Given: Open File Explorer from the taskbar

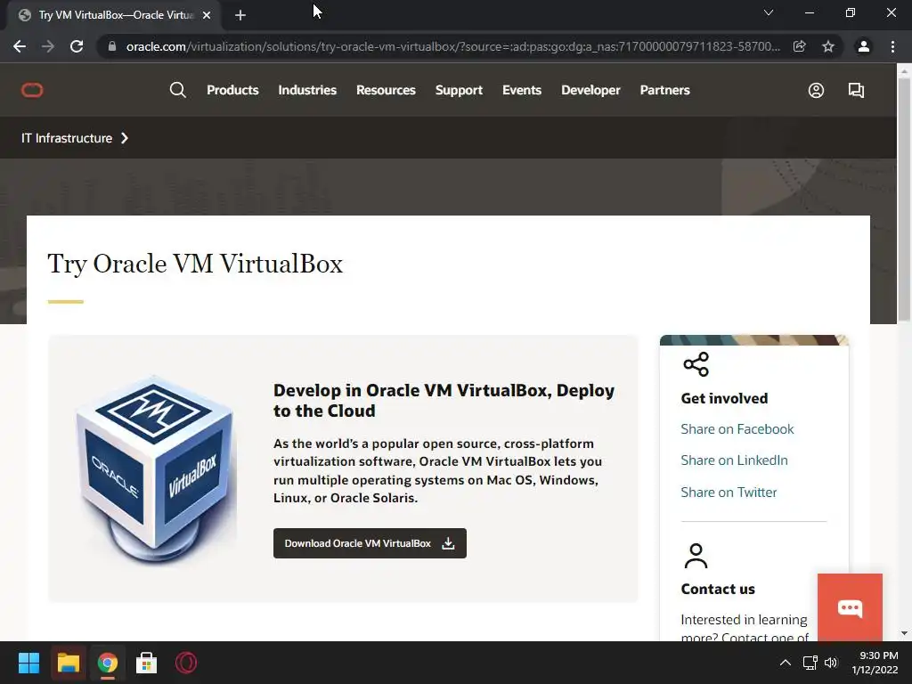Looking at the screenshot, I should pos(68,663).
